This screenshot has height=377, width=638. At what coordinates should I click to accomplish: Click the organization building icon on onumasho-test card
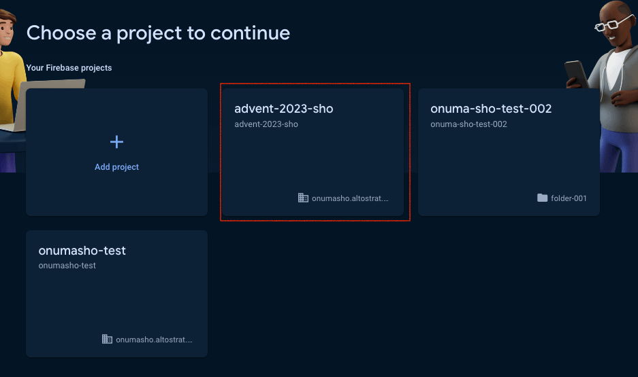pyautogui.click(x=107, y=339)
